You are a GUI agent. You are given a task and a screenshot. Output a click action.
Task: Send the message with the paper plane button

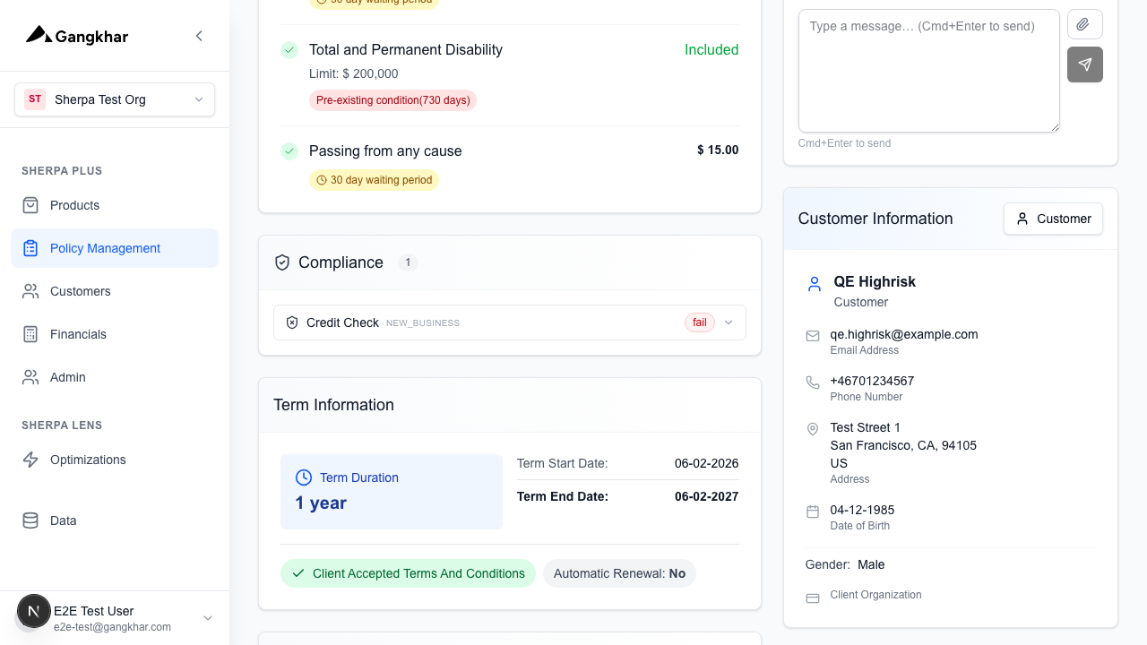click(1085, 64)
